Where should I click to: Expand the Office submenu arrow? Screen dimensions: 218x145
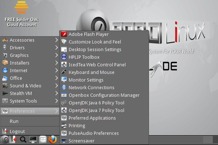[x=56, y=78]
